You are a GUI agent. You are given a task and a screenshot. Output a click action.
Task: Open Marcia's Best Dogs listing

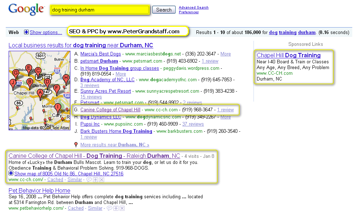click(101, 54)
